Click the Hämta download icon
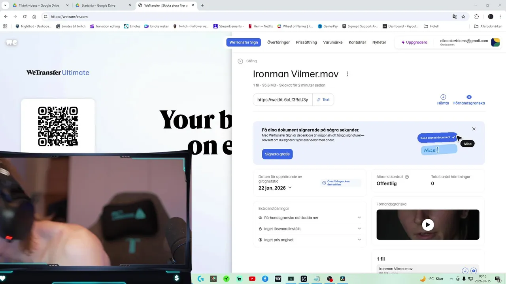The image size is (506, 284). 443,97
